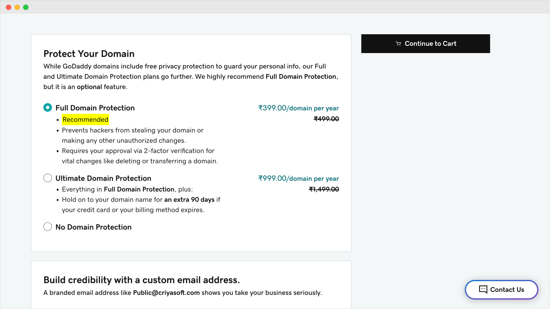Click the Public@criyasoft.com email text
Screen dimensions: 550x309
[x=167, y=293]
